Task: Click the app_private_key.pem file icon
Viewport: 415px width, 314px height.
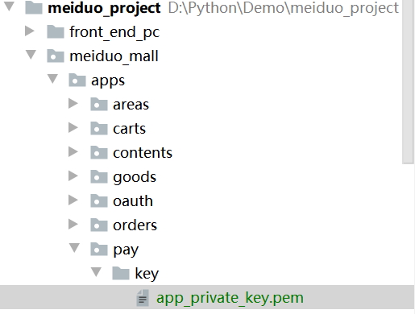Action: tap(143, 298)
